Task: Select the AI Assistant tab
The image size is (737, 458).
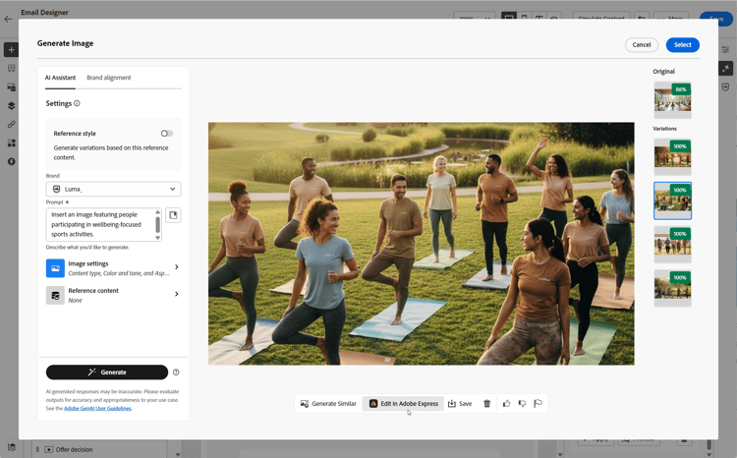Action: point(60,78)
